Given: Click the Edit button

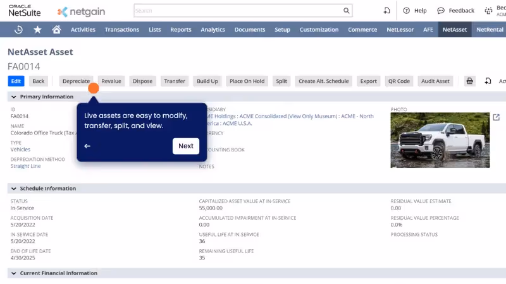Looking at the screenshot, I should [16, 81].
